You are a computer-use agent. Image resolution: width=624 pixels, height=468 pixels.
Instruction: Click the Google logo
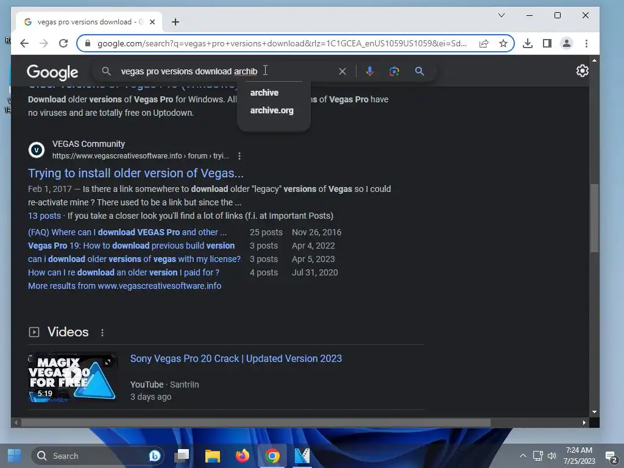coord(52,72)
